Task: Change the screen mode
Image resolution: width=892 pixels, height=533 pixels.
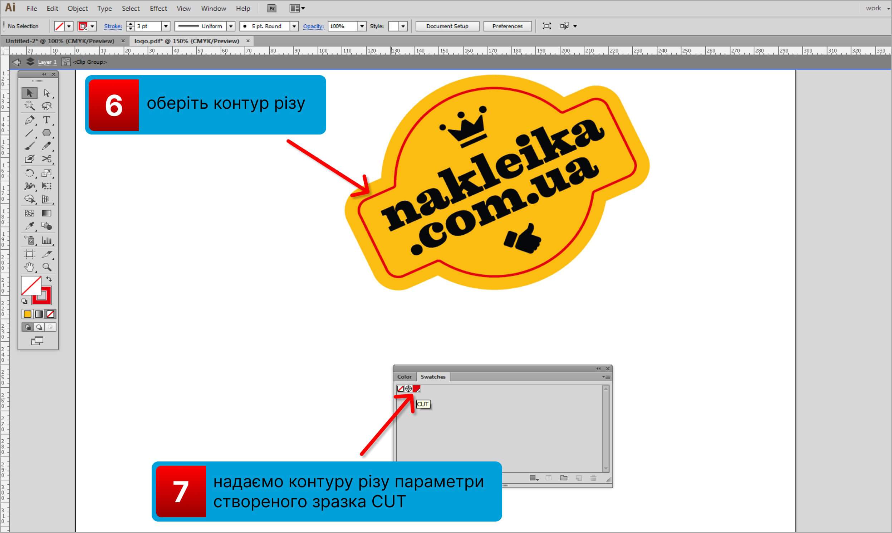Action: pos(37,341)
